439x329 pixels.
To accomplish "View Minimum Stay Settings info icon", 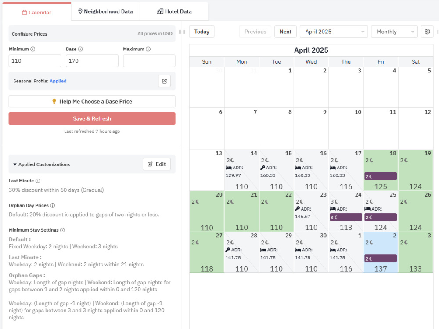I will pos(62,230).
